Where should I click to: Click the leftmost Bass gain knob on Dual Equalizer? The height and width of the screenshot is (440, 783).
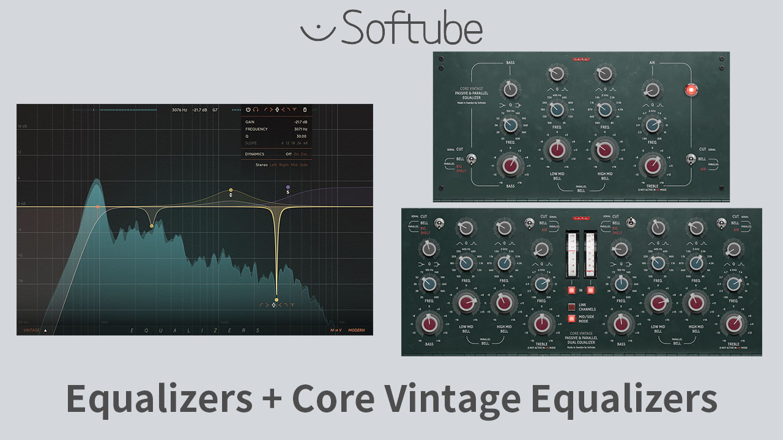point(429,323)
